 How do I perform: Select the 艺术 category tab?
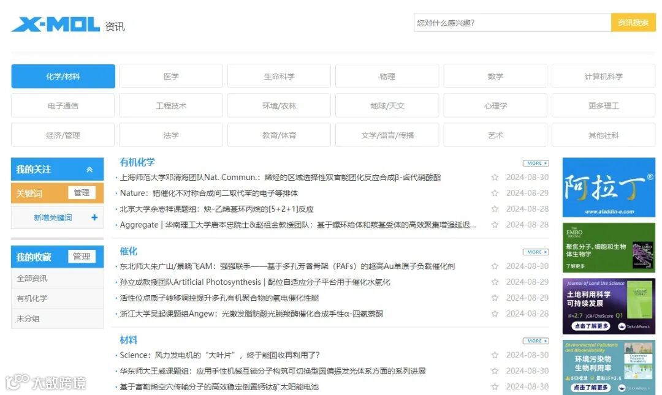coord(495,135)
